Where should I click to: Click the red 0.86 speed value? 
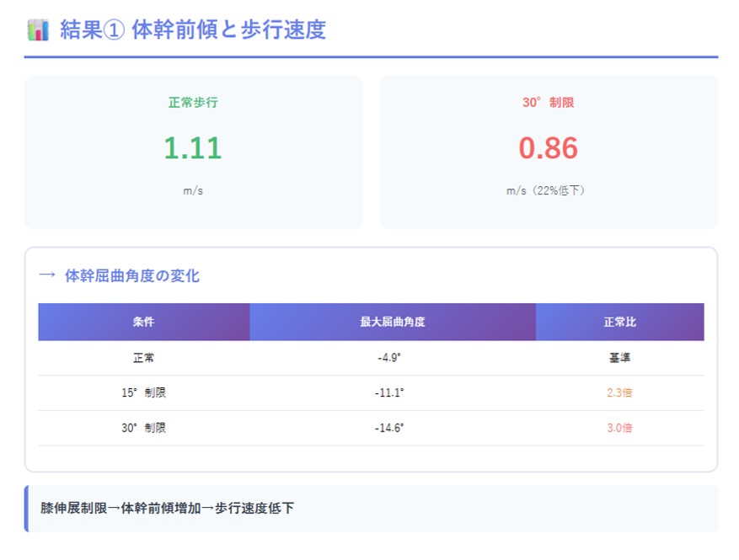point(548,148)
